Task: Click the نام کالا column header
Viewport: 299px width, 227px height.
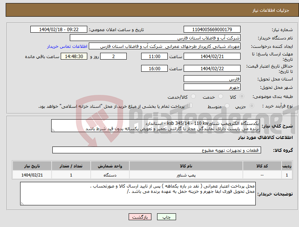Action: 186,166
